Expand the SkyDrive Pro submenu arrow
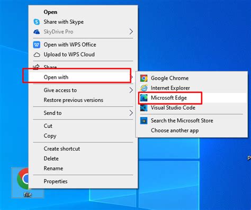 131,32
